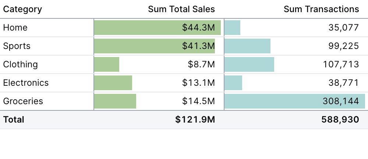Select the Electronics $13.1M sales value
368x159 pixels.
click(x=198, y=83)
